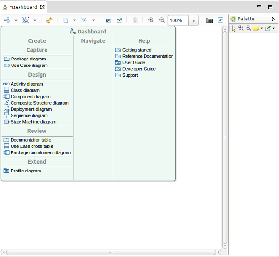This screenshot has height=257, width=279.
Task: Switch to the Dashboard editor tab
Action: pos(23,7)
